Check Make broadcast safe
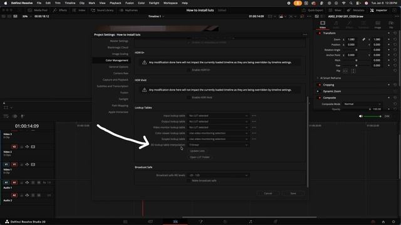 (x=189, y=181)
